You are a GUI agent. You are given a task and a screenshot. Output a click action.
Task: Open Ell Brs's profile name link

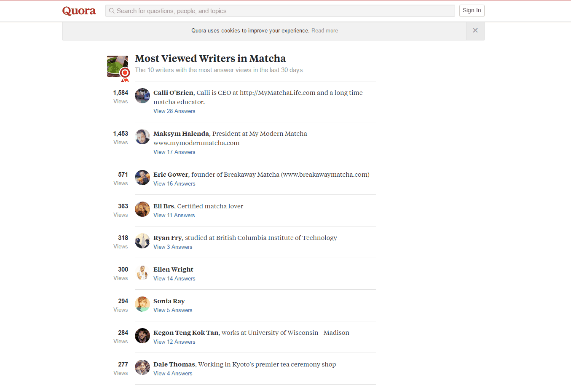(164, 206)
